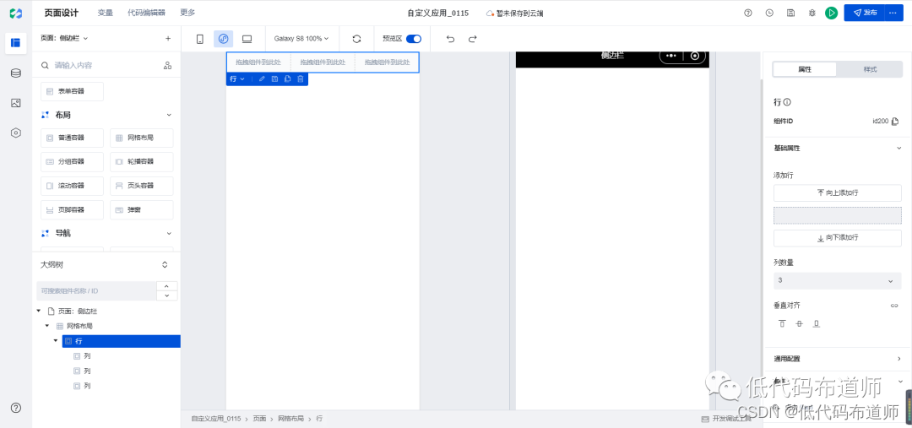Viewport: 912px width, 428px height.
Task: Collapse the 布局 component section
Action: point(169,115)
